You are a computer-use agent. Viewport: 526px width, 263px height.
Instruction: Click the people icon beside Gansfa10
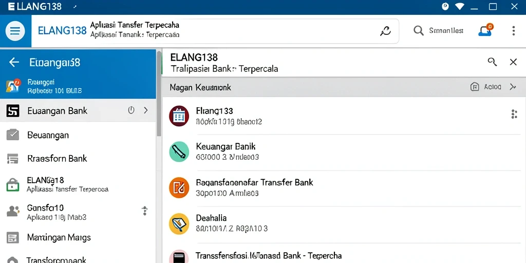click(x=13, y=211)
